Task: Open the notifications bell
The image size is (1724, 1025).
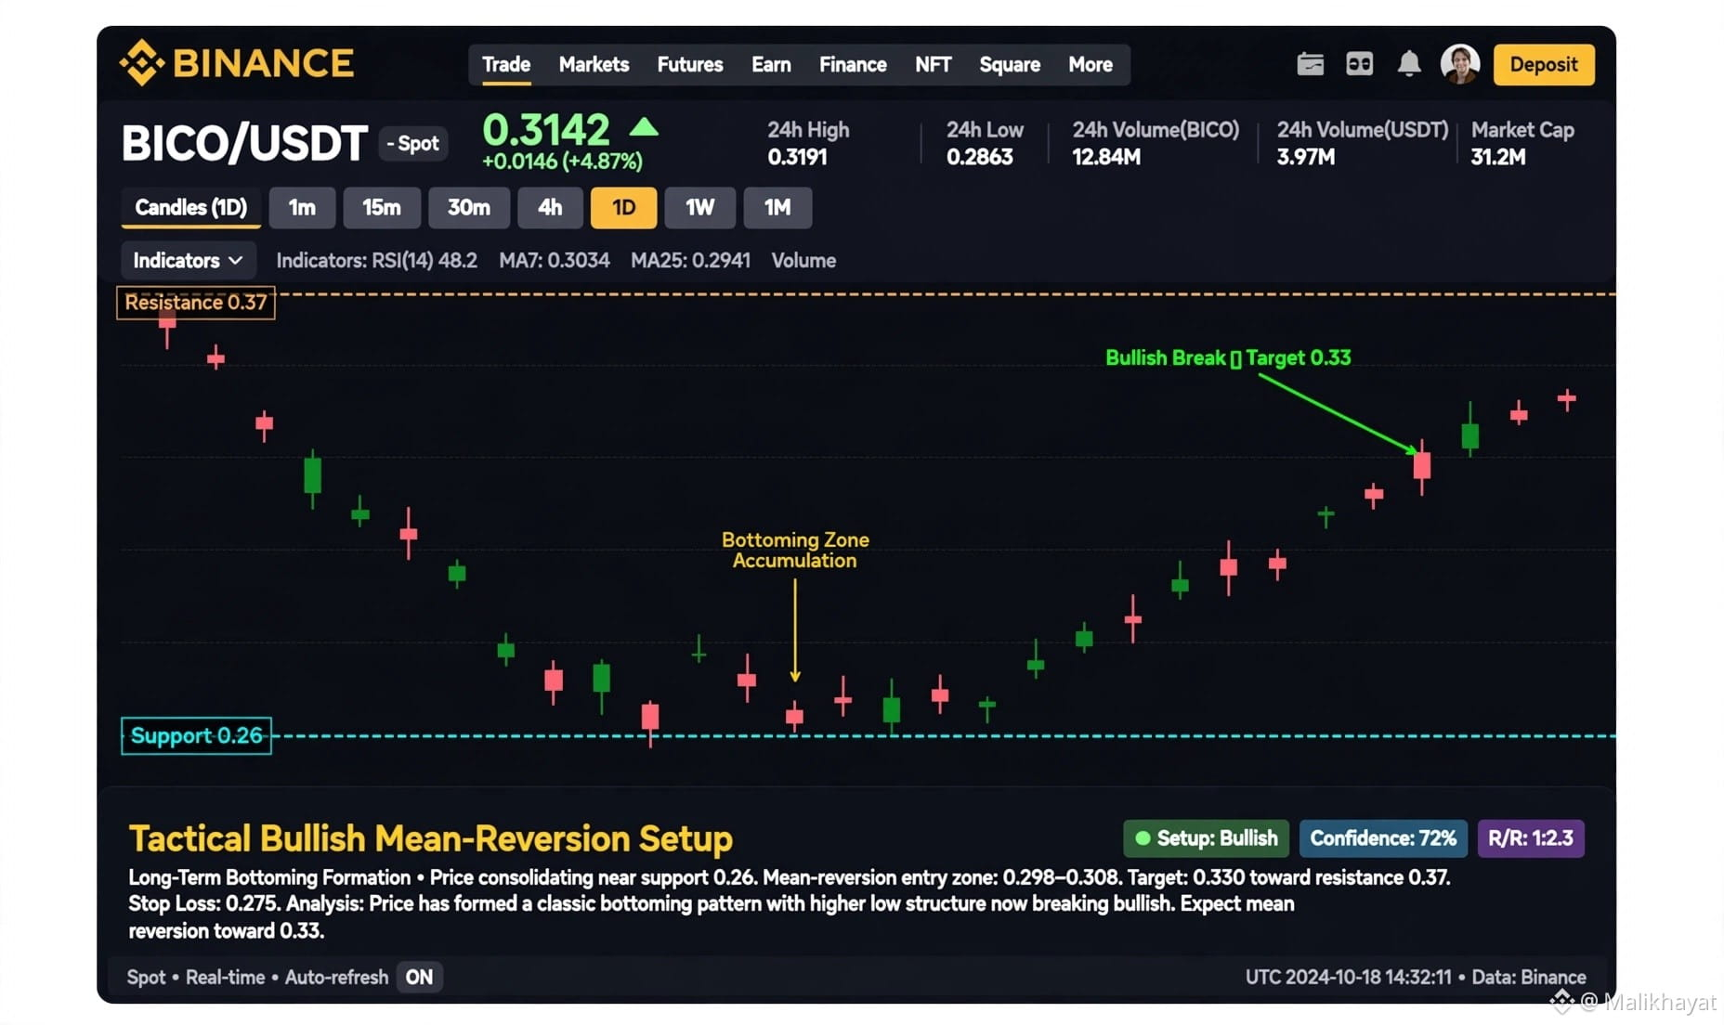Action: (1408, 64)
